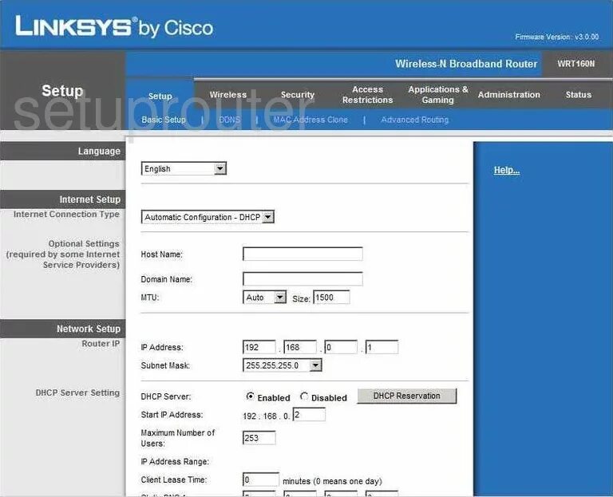Expand Automatic Configuration - DHCP dropdown
This screenshot has height=497, width=613.
tap(208, 217)
